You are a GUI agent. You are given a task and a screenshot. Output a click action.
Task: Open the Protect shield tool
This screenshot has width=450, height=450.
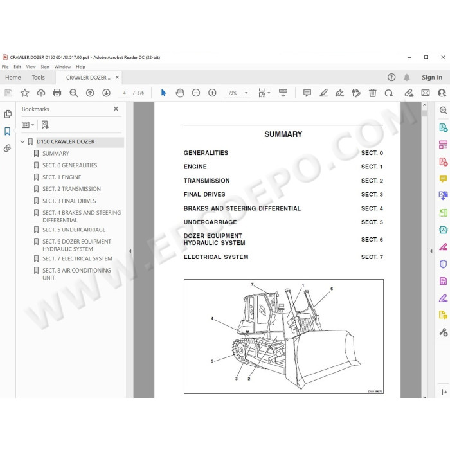coord(443,264)
